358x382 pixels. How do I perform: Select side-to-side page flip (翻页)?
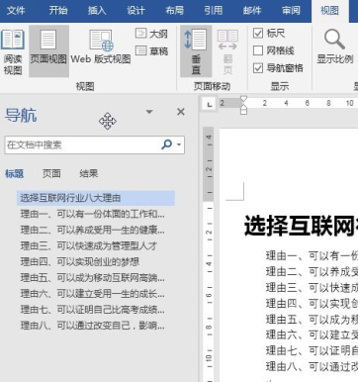coord(227,51)
